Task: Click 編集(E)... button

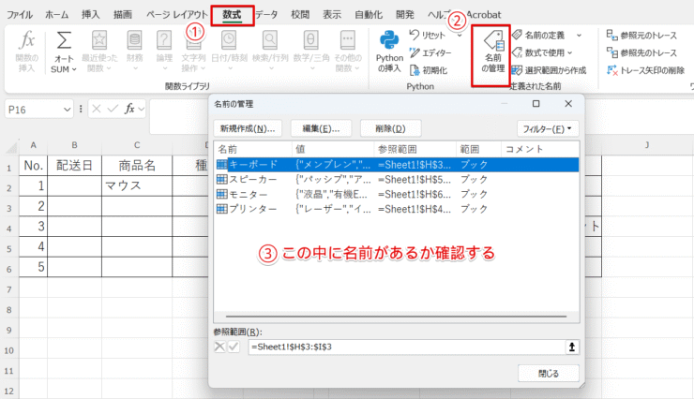Action: pos(321,128)
